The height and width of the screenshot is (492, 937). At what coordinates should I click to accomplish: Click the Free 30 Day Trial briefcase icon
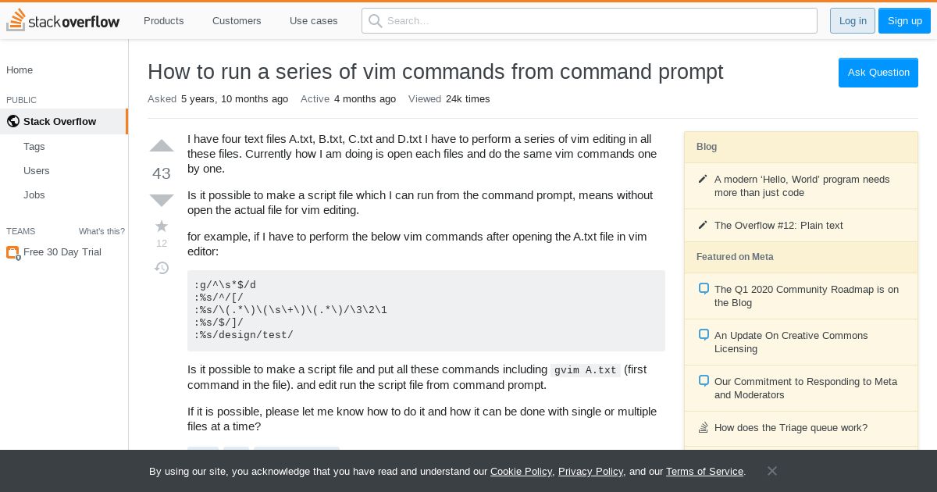(x=12, y=252)
